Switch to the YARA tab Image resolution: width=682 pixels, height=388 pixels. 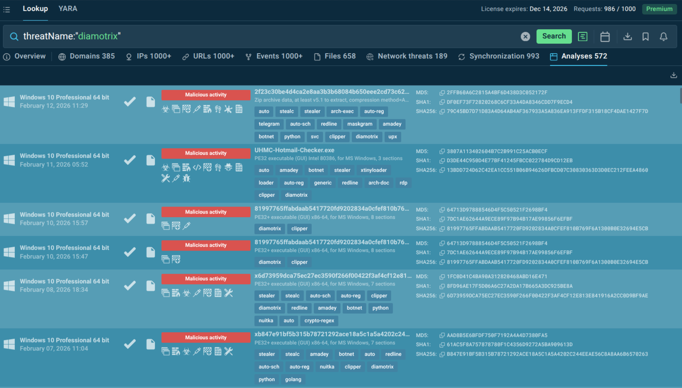click(x=68, y=9)
